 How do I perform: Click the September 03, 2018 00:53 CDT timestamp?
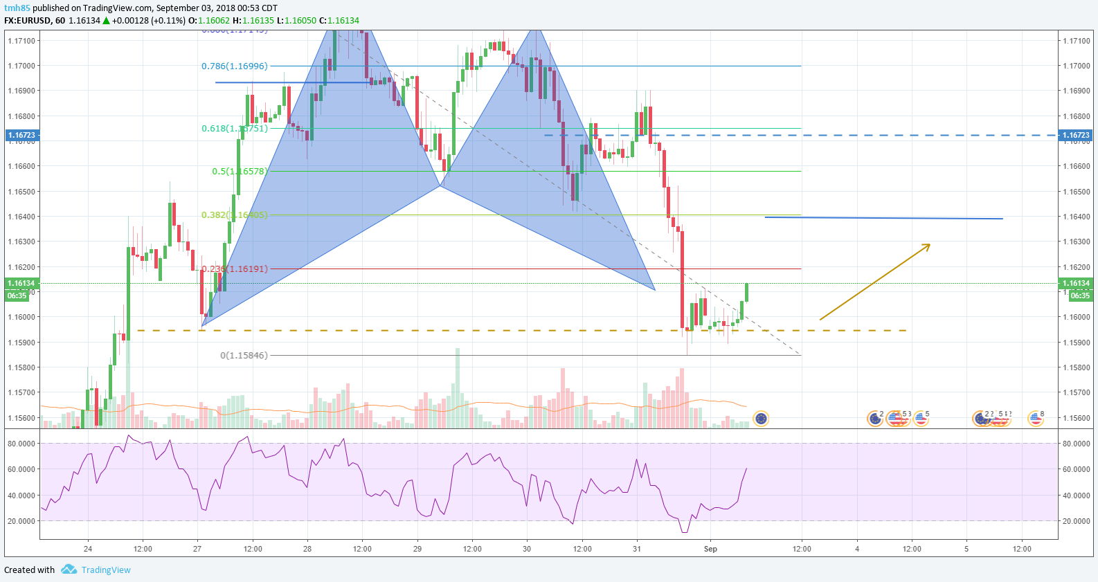(217, 8)
